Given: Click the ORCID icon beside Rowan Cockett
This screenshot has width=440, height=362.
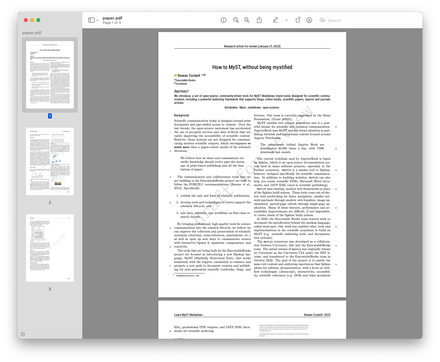Looking at the screenshot, I should [175, 75].
